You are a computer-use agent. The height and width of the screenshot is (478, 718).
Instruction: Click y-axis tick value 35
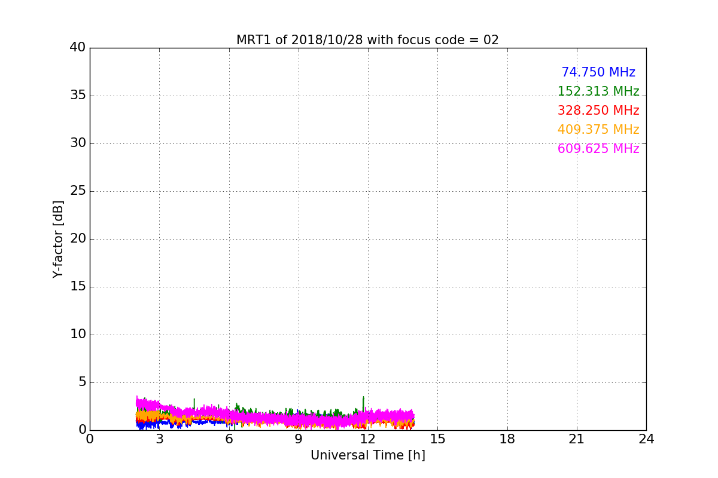tap(78, 96)
